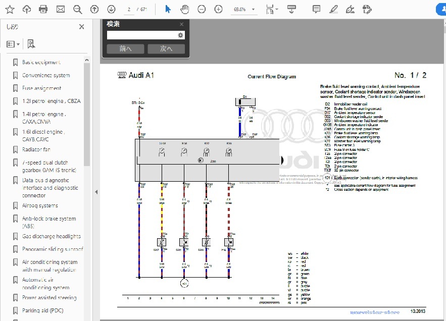Open the Parking aid (PDC) bookmark

point(42,310)
